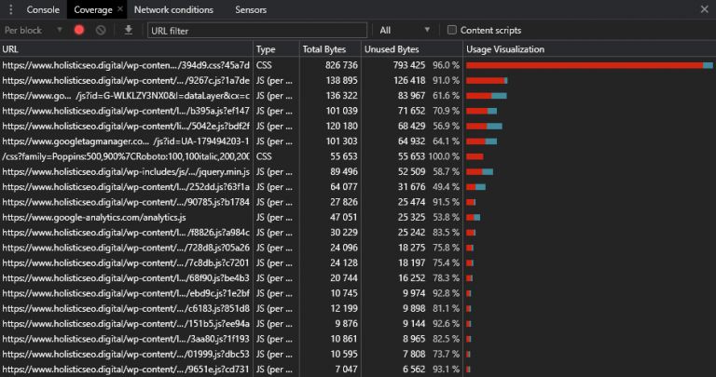Image resolution: width=716 pixels, height=377 pixels.
Task: Click into the URL filter field
Action: [256, 30]
